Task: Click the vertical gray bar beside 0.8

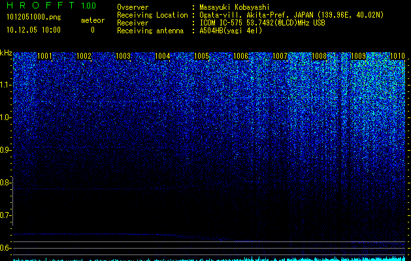Action: point(12,201)
